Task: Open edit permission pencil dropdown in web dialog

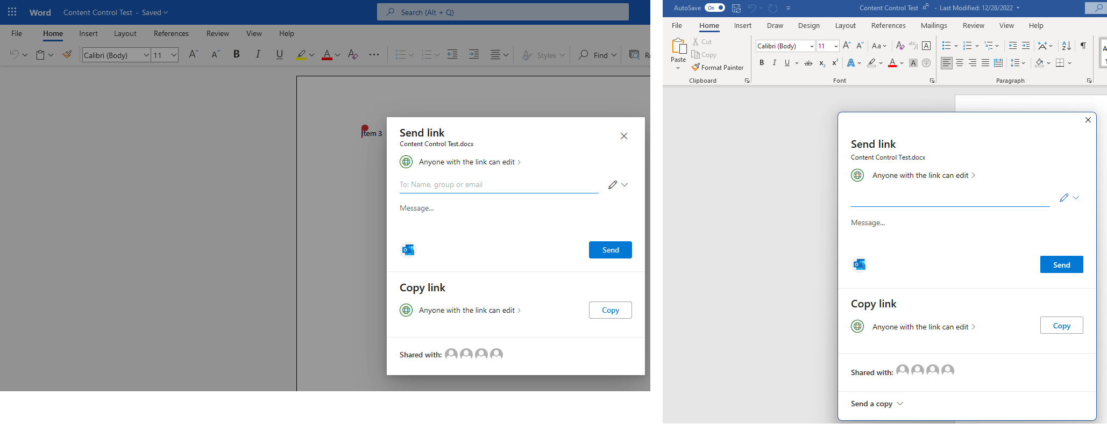Action: point(618,184)
